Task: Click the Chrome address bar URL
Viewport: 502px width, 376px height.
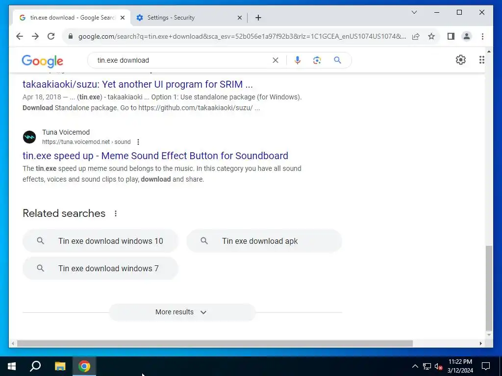Action: pos(242,36)
